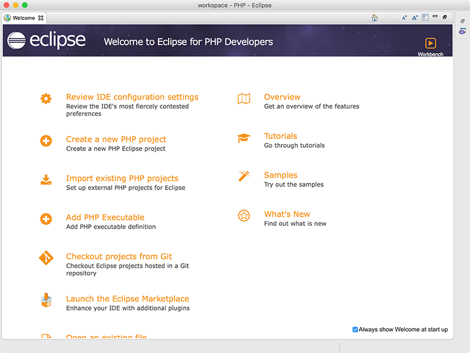This screenshot has width=470, height=353.
Task: Click the magic wand icon beside Samples
Action: [243, 175]
